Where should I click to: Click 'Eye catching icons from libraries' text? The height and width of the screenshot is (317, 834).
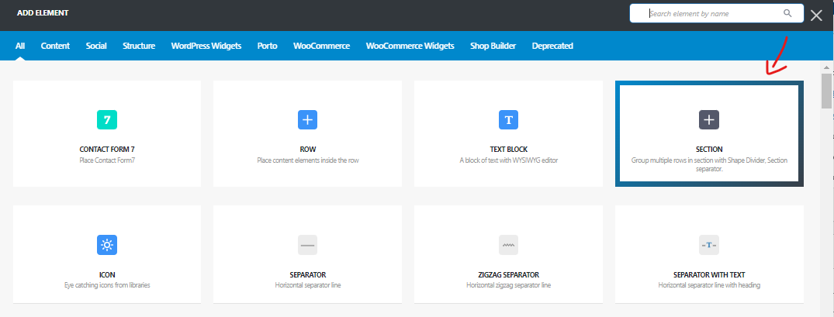coord(107,285)
